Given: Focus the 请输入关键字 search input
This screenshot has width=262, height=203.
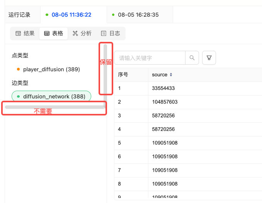Looking at the screenshot, I should point(150,58).
